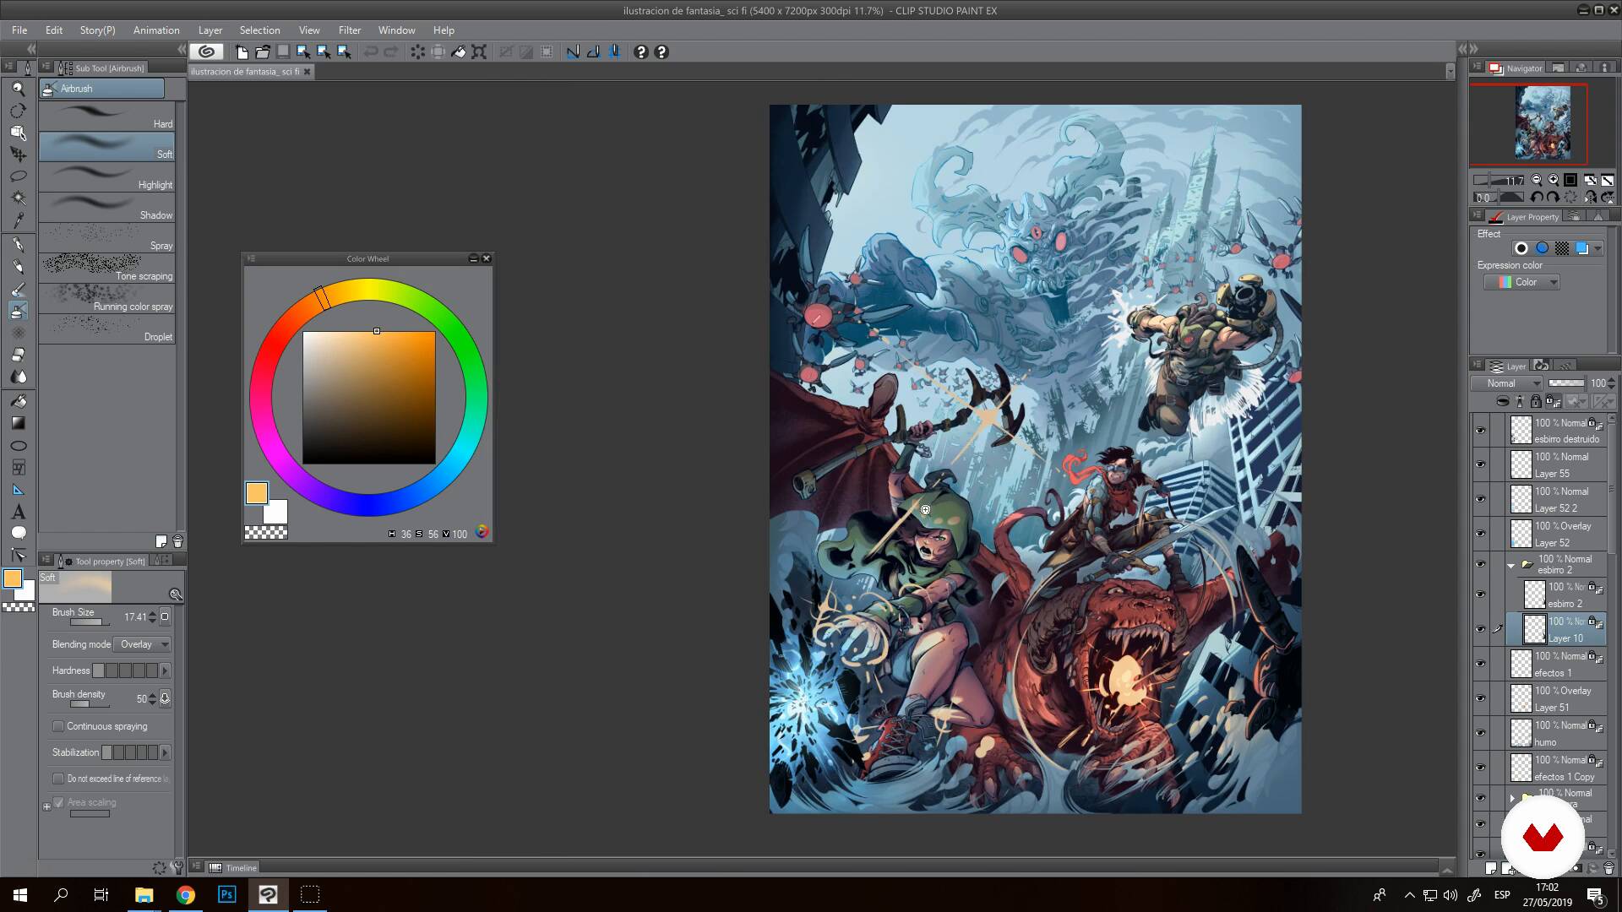
Task: Enable Continuous spraying checkbox
Action: (x=58, y=726)
